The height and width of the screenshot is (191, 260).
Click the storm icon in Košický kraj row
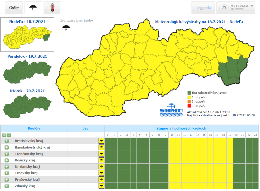(101, 160)
